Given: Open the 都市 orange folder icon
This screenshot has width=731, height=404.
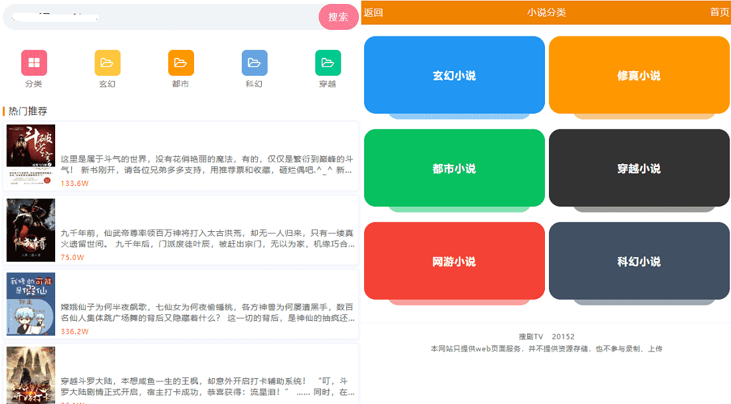Looking at the screenshot, I should 181,63.
